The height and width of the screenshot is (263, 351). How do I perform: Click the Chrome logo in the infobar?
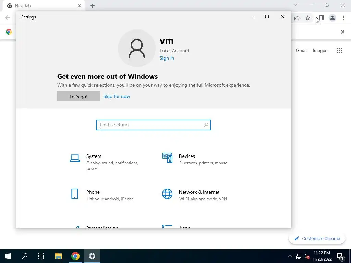point(9,32)
